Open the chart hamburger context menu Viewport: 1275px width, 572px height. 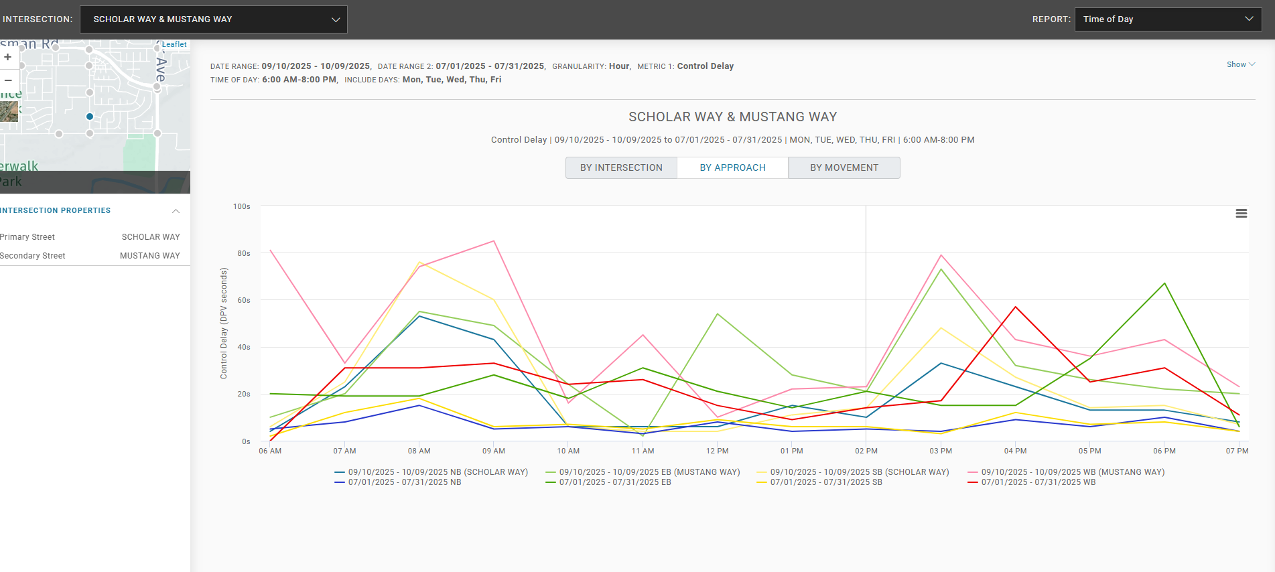tap(1241, 213)
